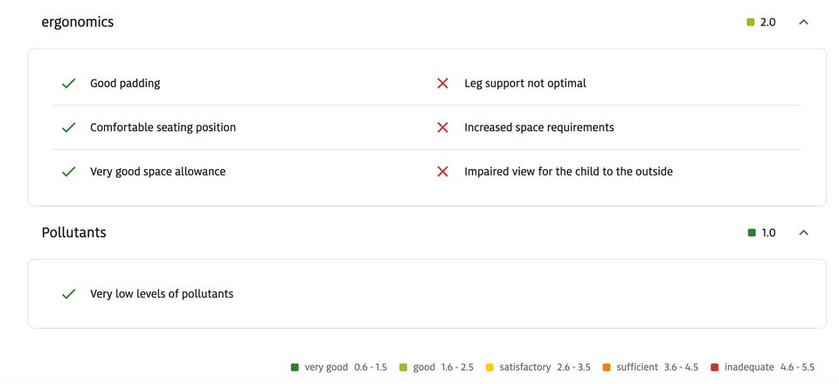Click the check mark beside Very good space allowance

[68, 172]
